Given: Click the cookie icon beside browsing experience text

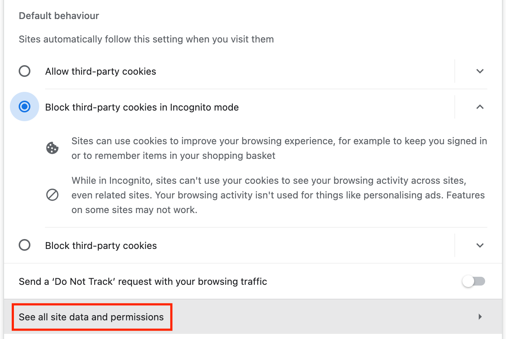Looking at the screenshot, I should pos(52,148).
